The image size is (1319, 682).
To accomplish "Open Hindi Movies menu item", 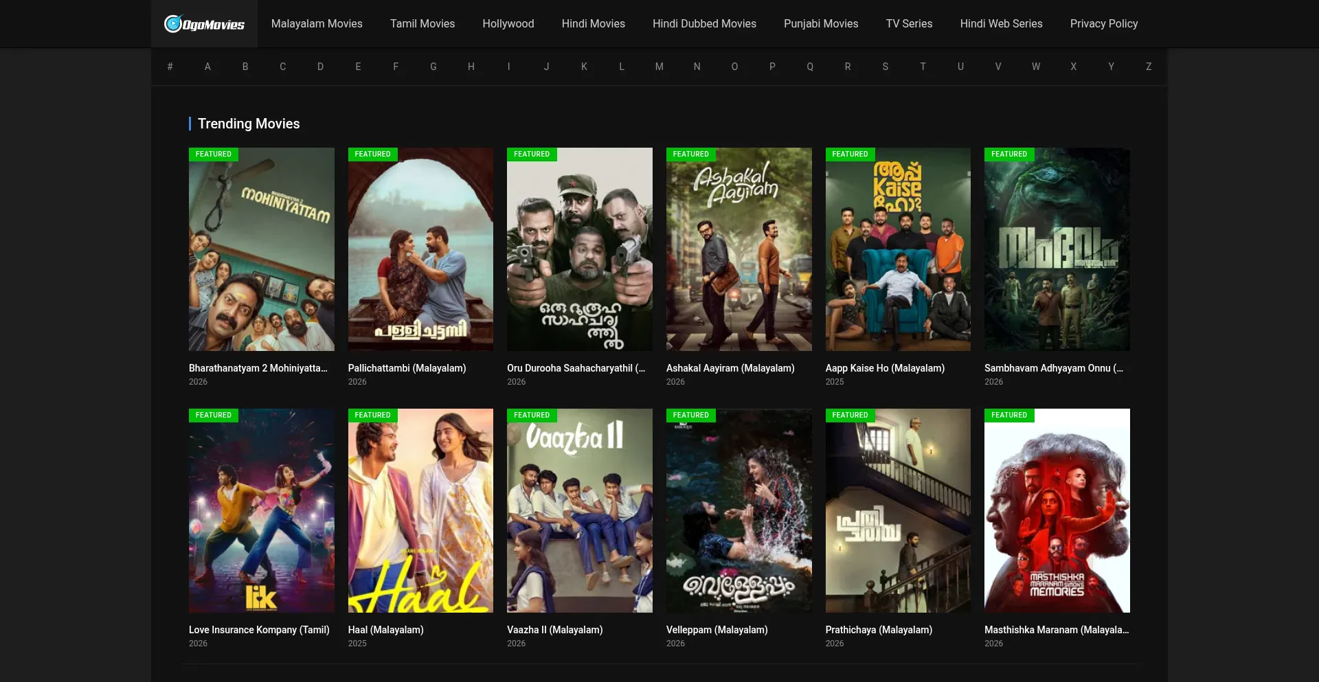I will coord(594,23).
